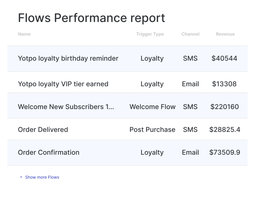
Task: Select the $220160 revenue cell
Action: (225, 107)
